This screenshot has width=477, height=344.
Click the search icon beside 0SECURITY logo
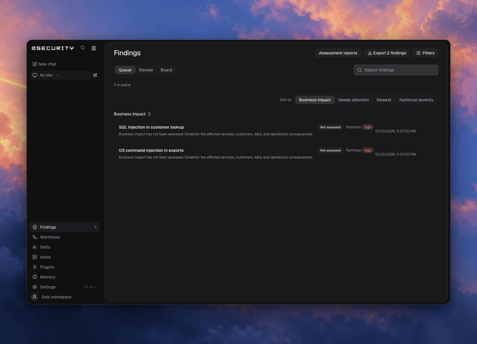coord(82,48)
